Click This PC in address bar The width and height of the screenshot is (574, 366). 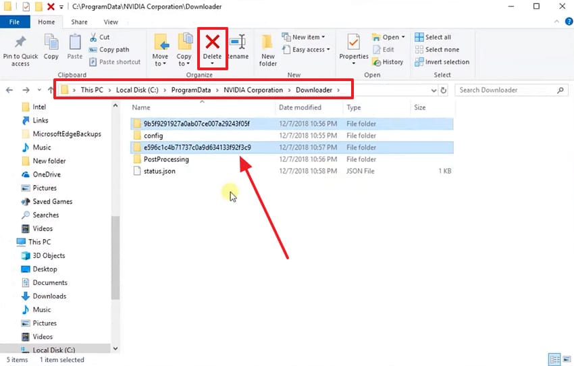(92, 90)
